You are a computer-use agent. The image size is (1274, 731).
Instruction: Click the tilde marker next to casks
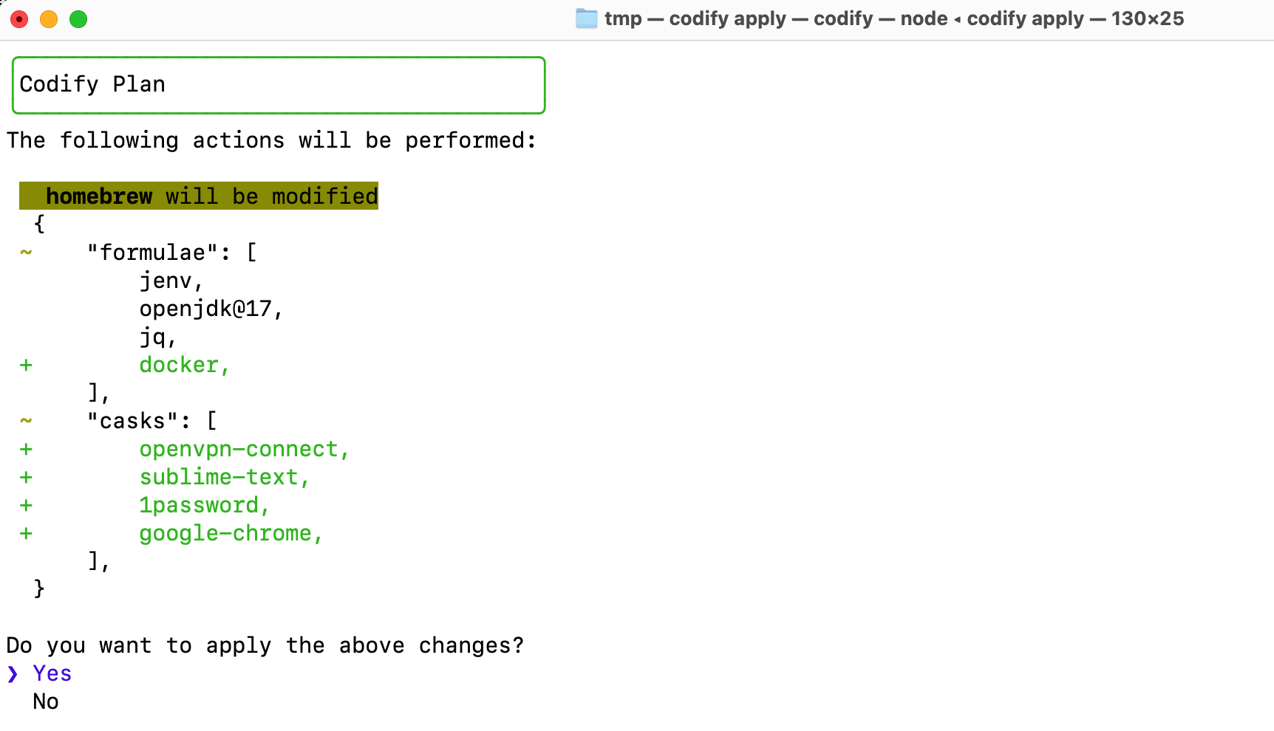(26, 421)
